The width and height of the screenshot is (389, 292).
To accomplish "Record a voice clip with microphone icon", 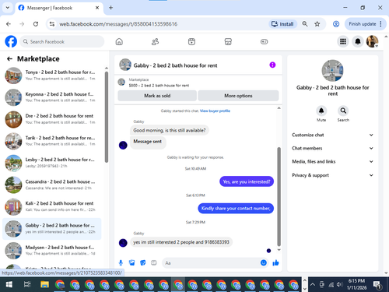I will pos(121,263).
